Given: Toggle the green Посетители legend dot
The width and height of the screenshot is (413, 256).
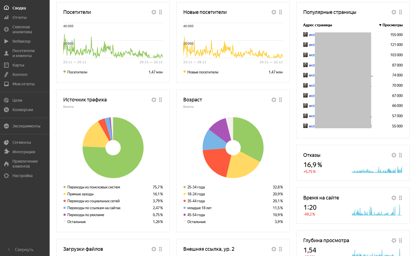Looking at the screenshot, I should pos(65,72).
